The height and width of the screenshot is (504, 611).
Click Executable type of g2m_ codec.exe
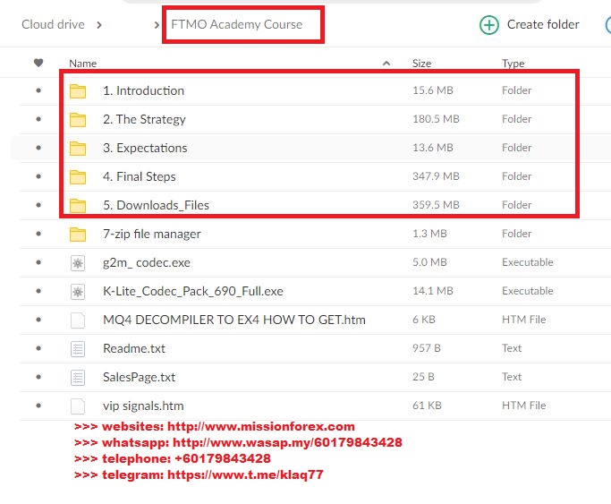pyautogui.click(x=527, y=262)
